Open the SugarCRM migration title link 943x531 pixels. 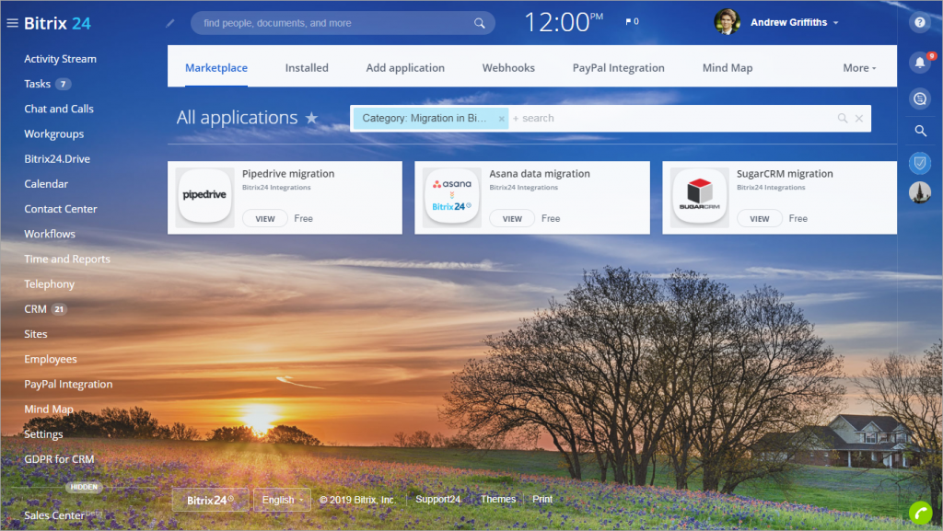785,174
